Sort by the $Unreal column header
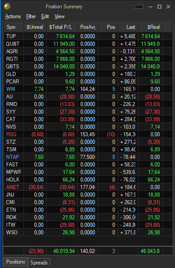 pos(35,27)
